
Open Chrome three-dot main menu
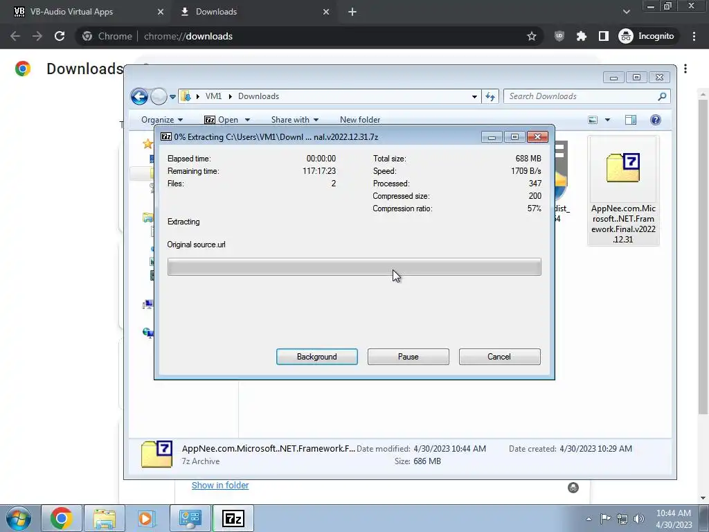tap(694, 36)
